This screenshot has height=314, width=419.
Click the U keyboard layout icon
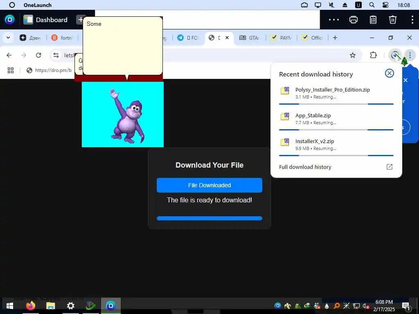coord(358,5)
